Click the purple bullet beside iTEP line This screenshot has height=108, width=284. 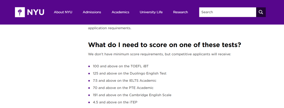tap(89, 102)
